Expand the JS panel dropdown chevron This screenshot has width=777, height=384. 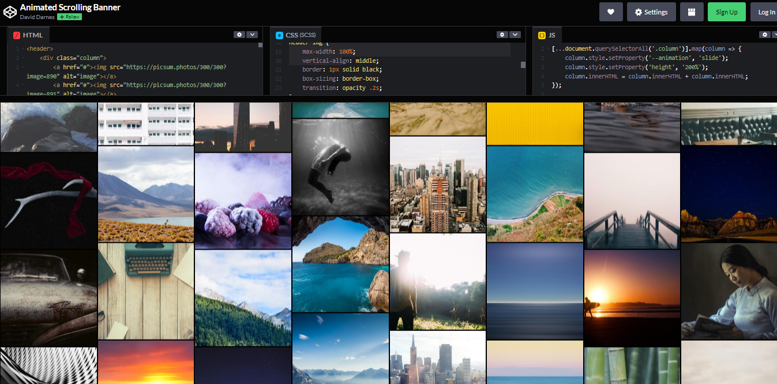(x=775, y=35)
